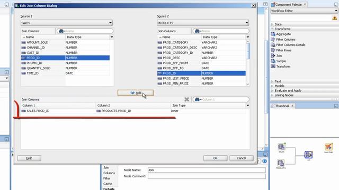The height and width of the screenshot is (190, 339).
Task: Collapse the Transforms palette section
Action: (x=272, y=29)
